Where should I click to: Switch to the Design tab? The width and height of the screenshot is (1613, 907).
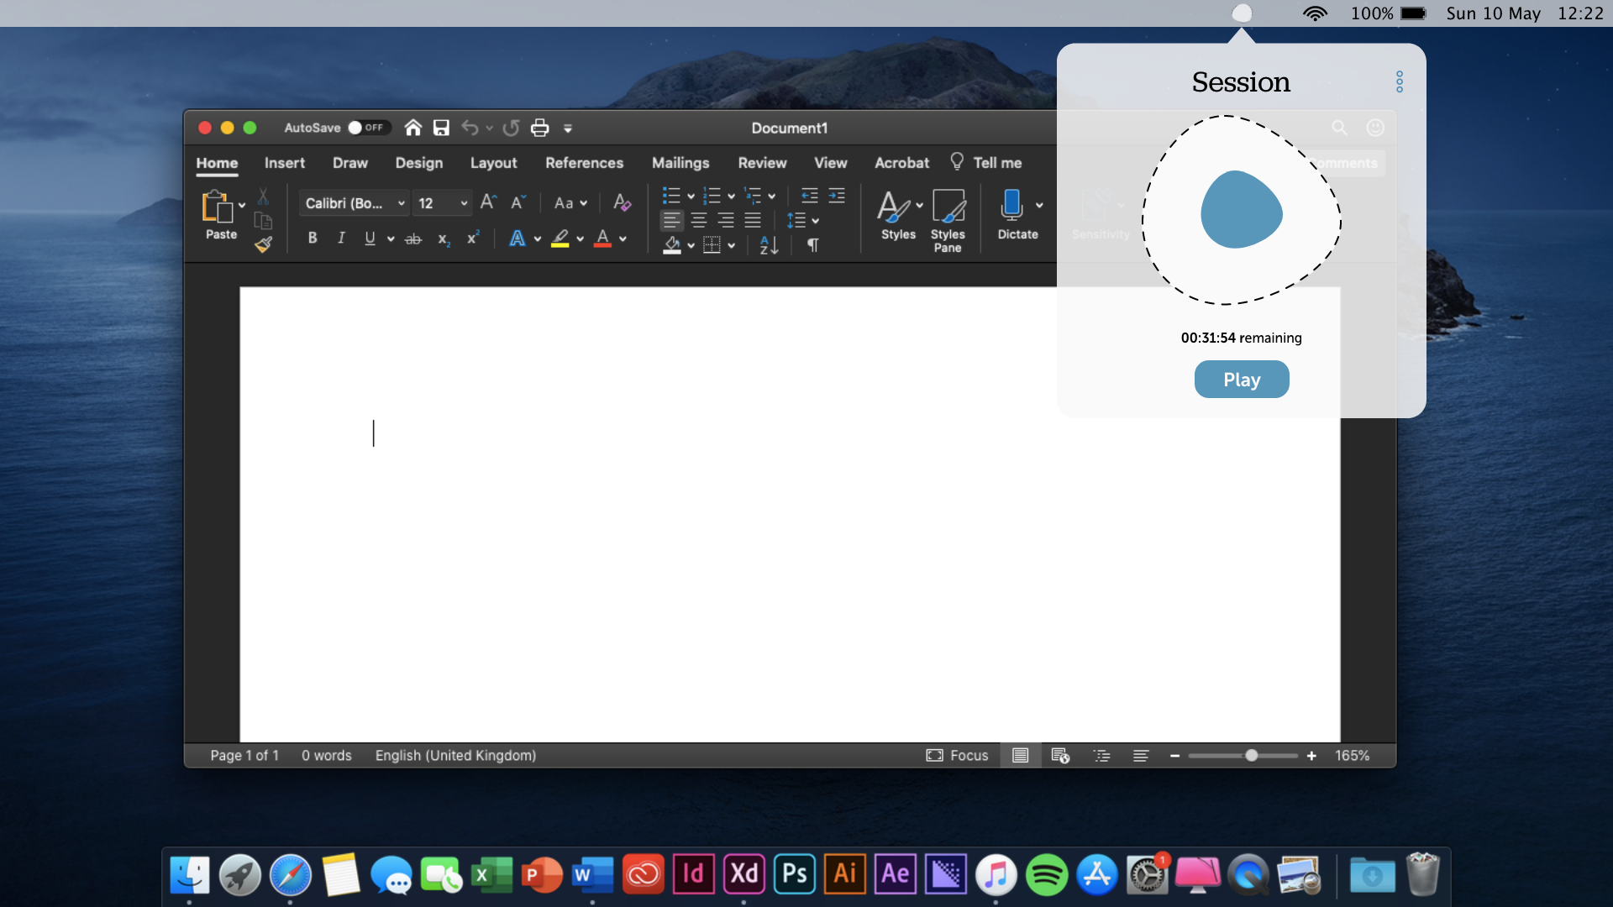pyautogui.click(x=419, y=163)
